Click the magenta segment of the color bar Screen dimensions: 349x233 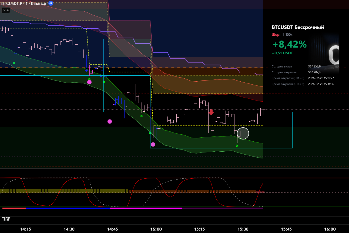tap(146, 208)
